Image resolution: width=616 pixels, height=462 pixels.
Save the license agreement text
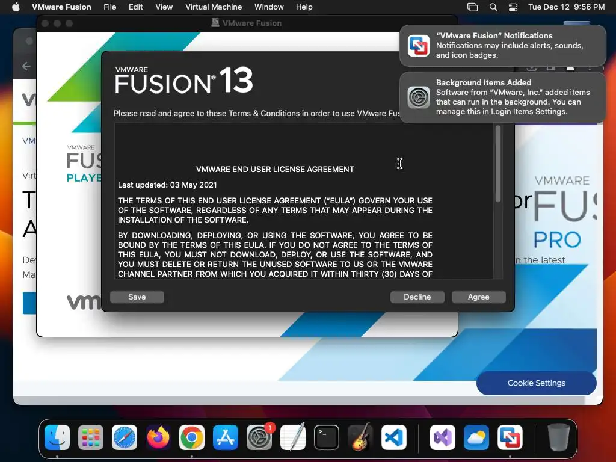pos(137,297)
